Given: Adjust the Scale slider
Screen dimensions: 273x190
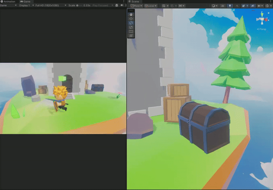Looking at the screenshot, I should point(79,5).
